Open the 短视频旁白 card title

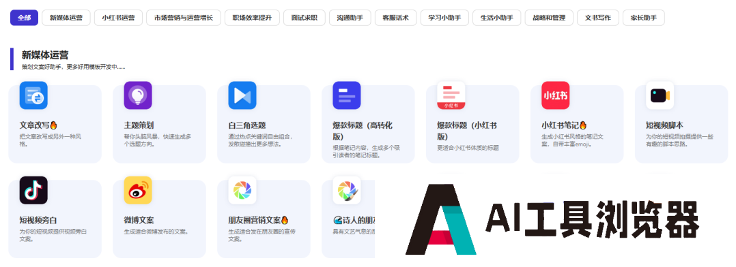(x=38, y=220)
